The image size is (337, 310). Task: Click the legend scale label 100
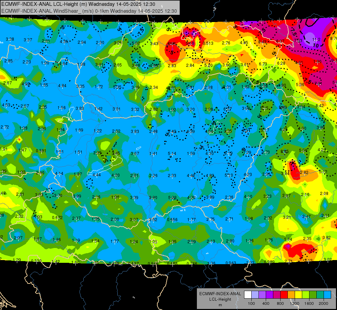pos(252,303)
